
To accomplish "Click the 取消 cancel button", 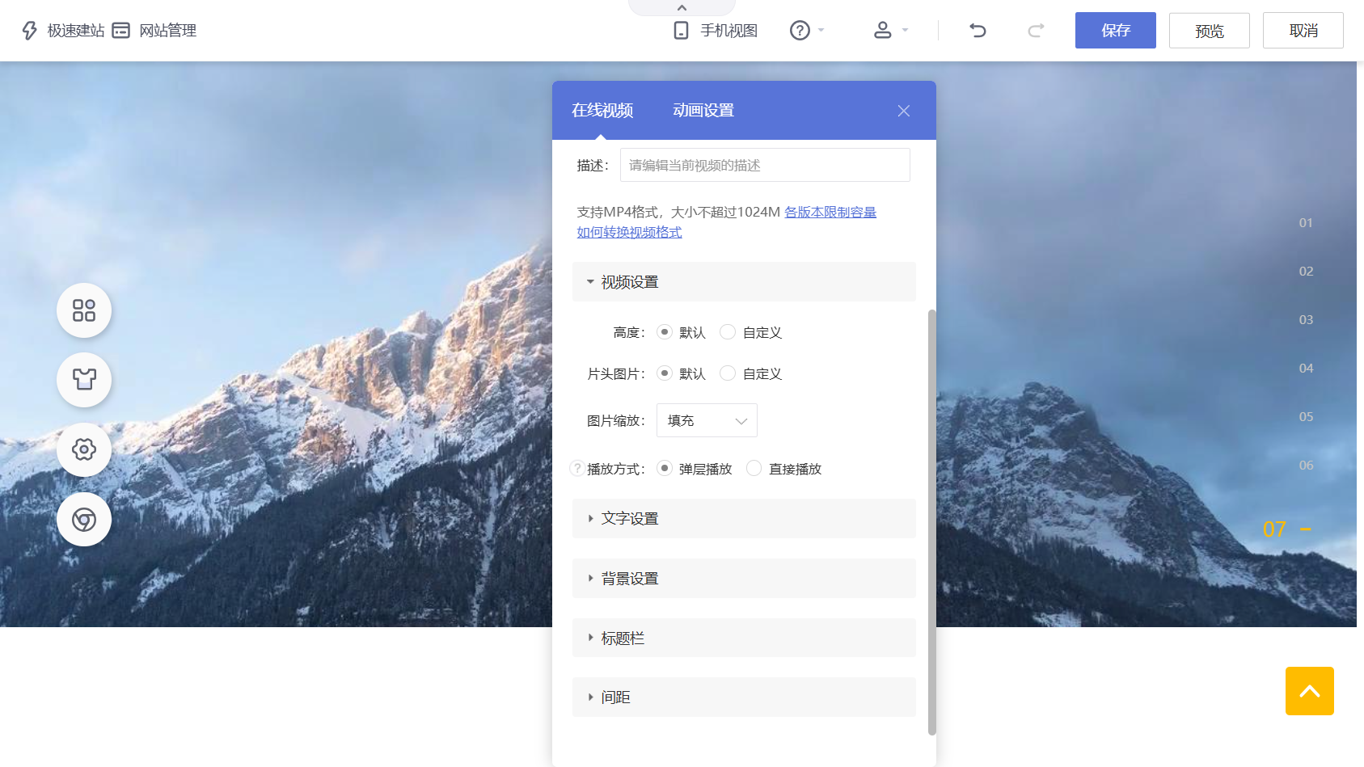I will click(1303, 31).
